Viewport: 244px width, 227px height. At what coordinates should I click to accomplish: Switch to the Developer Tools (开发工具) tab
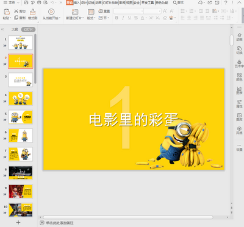point(148,2)
